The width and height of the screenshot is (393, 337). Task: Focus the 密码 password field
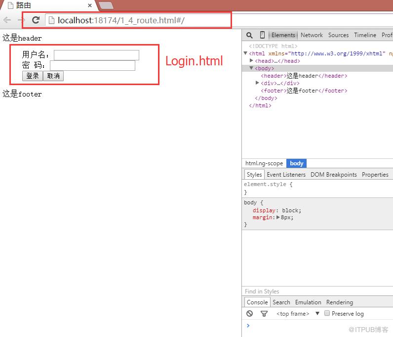pyautogui.click(x=92, y=66)
